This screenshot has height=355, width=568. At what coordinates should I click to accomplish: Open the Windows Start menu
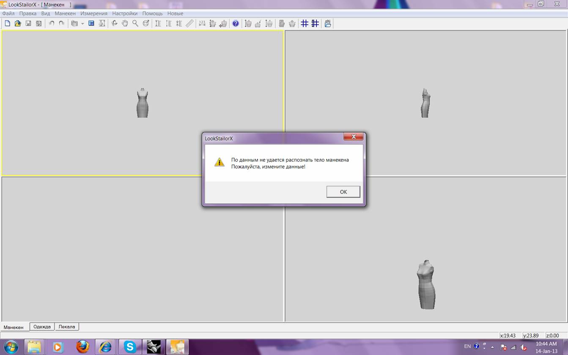click(x=11, y=347)
